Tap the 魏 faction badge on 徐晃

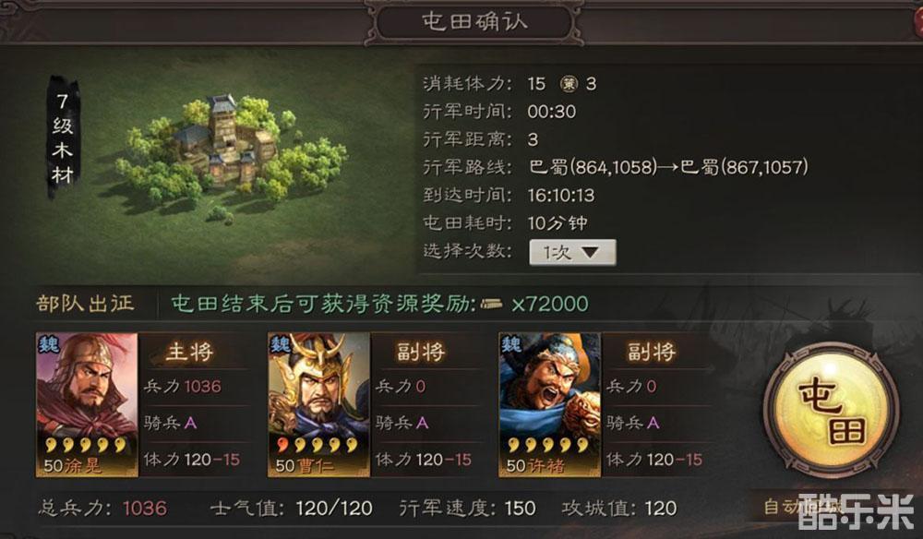(x=49, y=344)
